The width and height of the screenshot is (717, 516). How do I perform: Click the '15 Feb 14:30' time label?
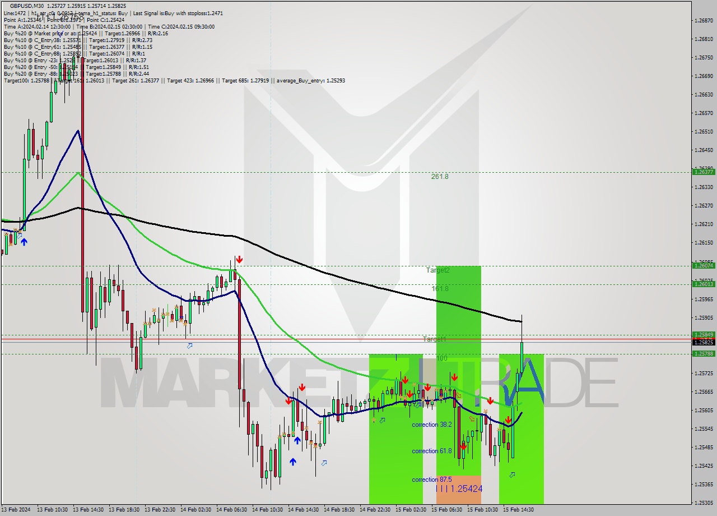(x=518, y=510)
